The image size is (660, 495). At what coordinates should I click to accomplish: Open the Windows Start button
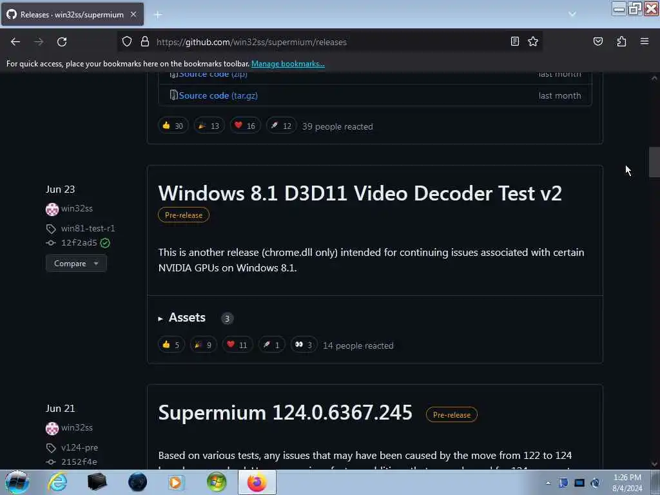click(x=17, y=482)
